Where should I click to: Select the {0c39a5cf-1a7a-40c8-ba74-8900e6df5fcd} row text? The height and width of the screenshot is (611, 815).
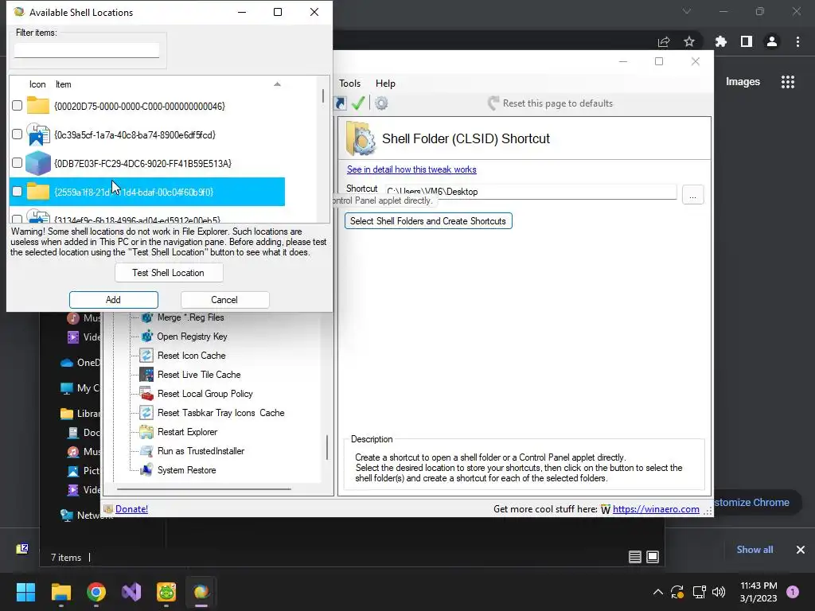(x=135, y=134)
